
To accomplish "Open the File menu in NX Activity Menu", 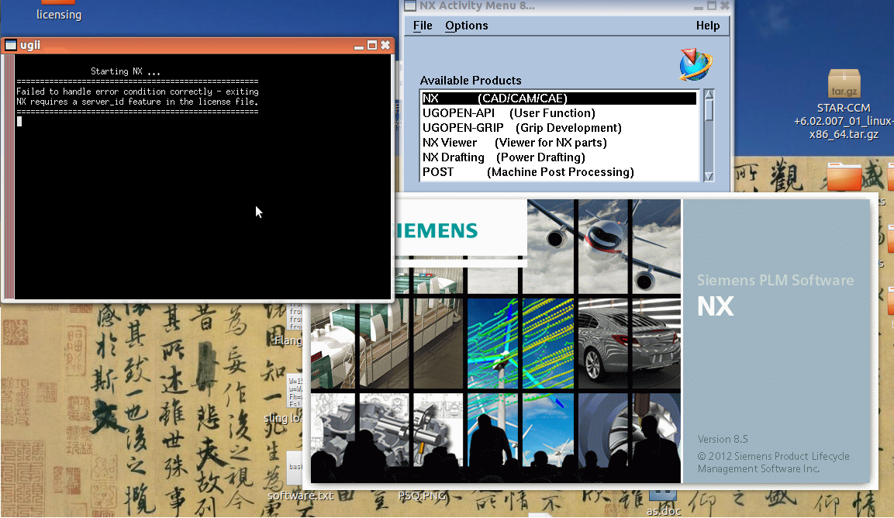I will pos(423,26).
